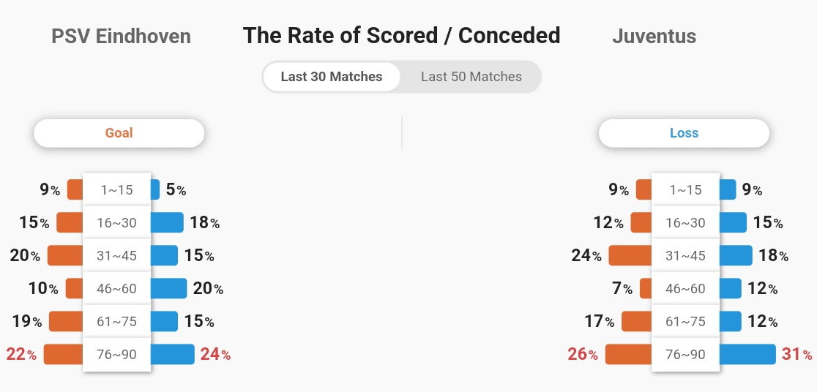Click PSV's 1~15 minute interval label
Viewport: 817px width, 392px height.
pos(116,189)
